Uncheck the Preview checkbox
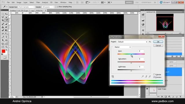Screen dimensions: 185x104 point(154,77)
